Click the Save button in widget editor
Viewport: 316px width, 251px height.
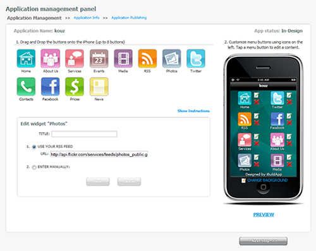(98, 181)
